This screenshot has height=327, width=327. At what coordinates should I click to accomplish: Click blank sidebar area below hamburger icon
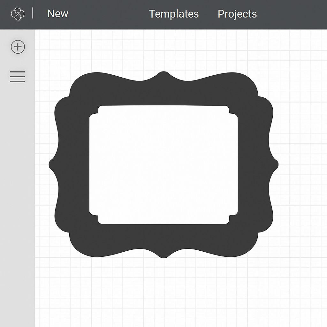[17, 192]
